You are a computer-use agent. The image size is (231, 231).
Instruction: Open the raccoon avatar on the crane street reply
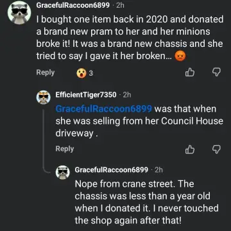(63, 173)
